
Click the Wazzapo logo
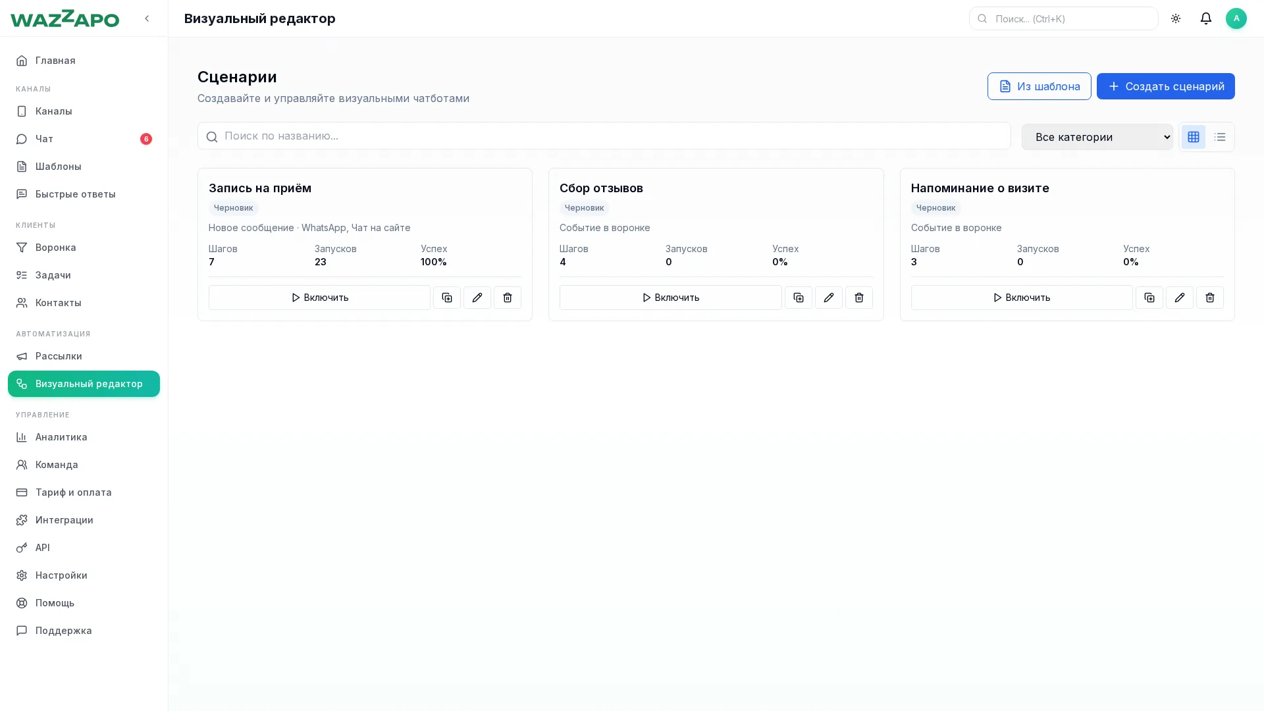(65, 18)
